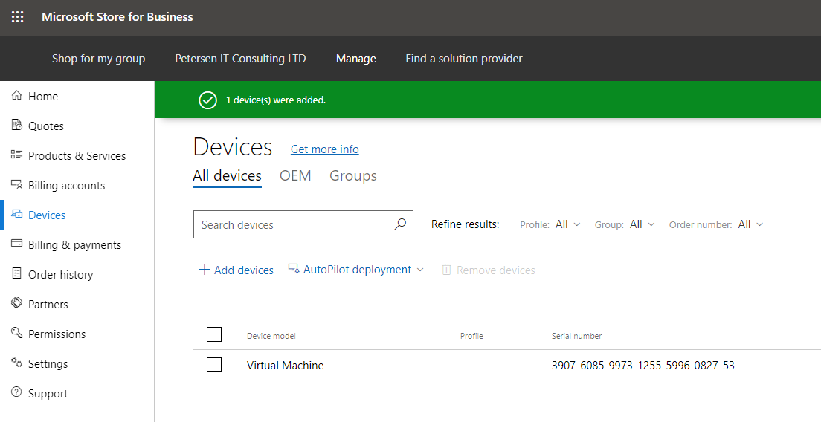Screen dimensions: 821x422
Task: Select all devices header checkbox
Action: point(214,334)
